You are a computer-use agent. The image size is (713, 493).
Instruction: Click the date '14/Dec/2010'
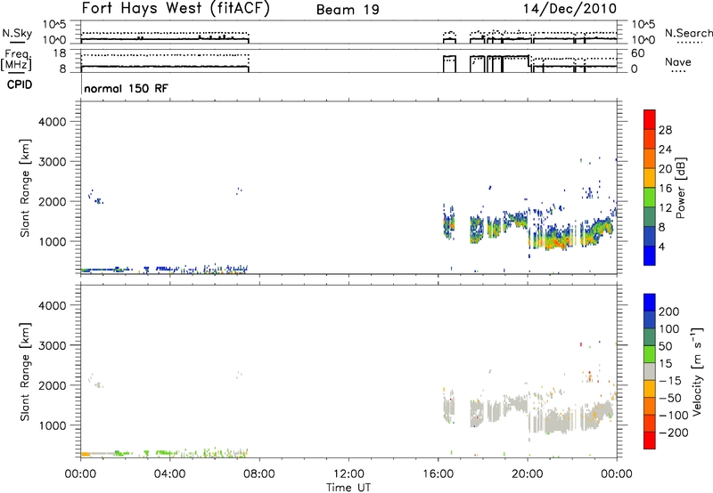pyautogui.click(x=570, y=9)
